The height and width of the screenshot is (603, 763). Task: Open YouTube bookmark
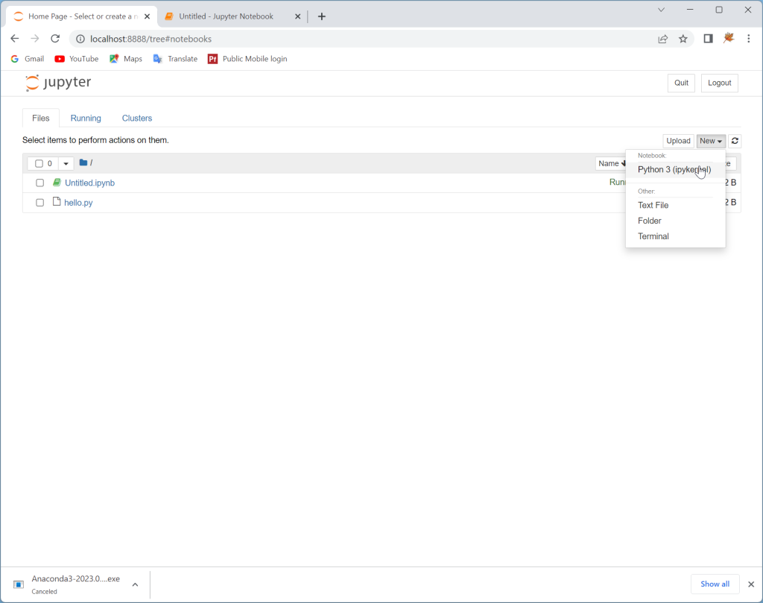(77, 59)
